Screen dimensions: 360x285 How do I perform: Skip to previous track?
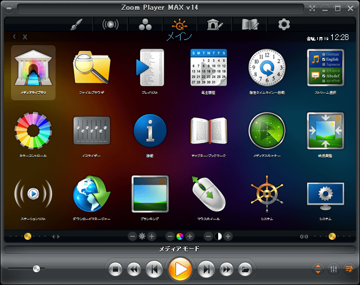[154, 269]
